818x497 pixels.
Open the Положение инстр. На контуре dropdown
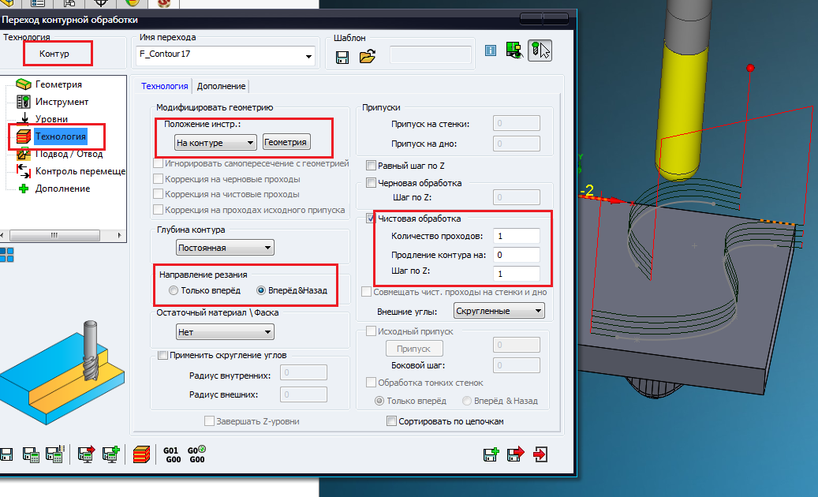215,142
